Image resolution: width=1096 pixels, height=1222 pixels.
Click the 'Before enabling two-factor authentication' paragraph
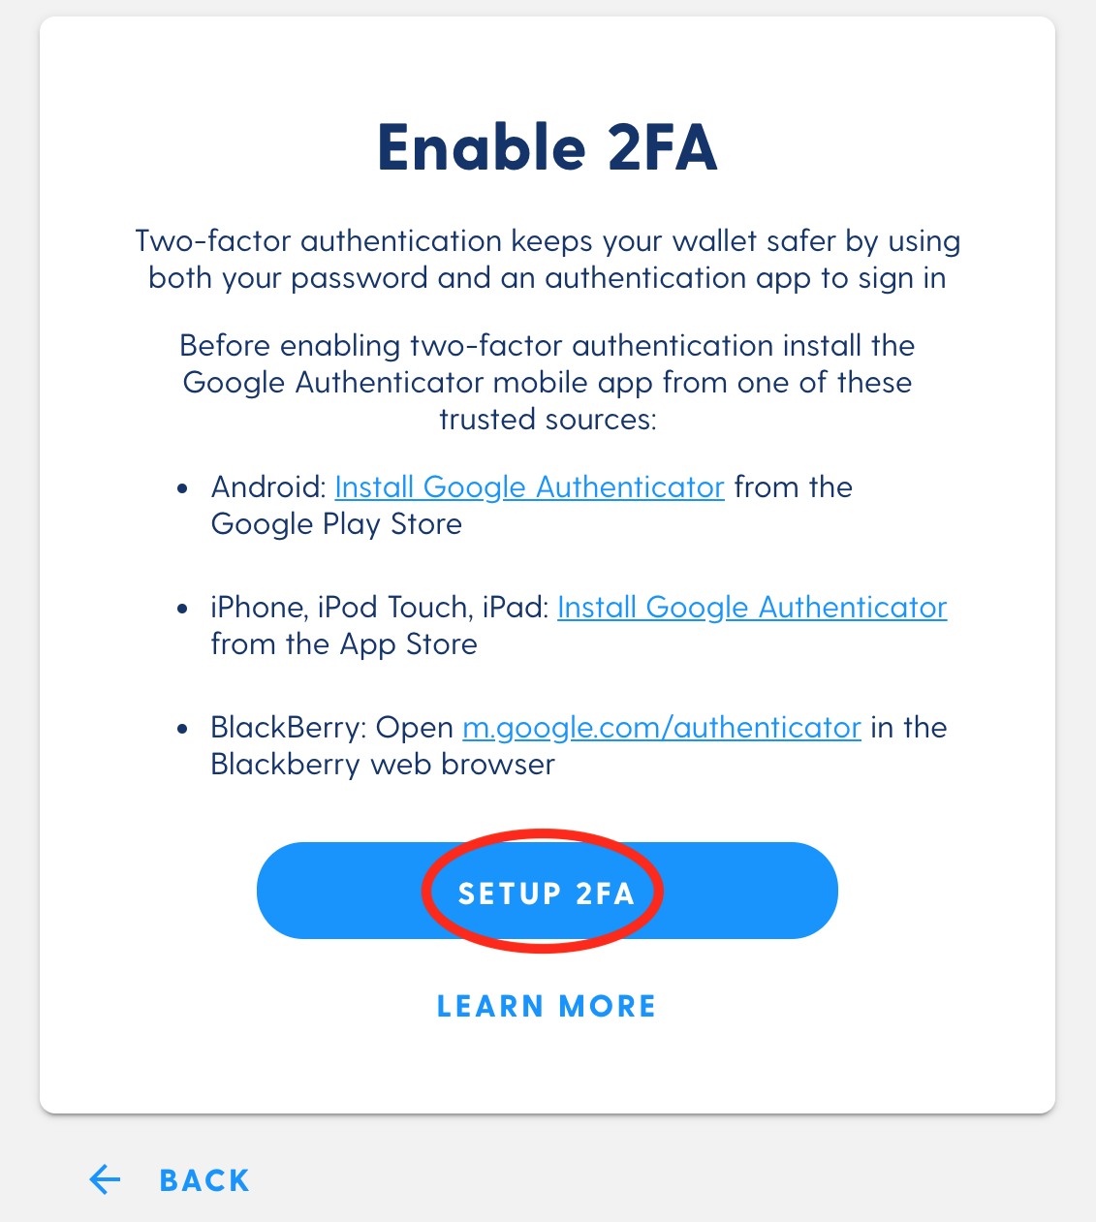pos(548,382)
